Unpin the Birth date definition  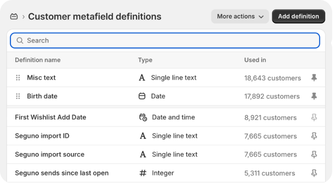click(314, 97)
